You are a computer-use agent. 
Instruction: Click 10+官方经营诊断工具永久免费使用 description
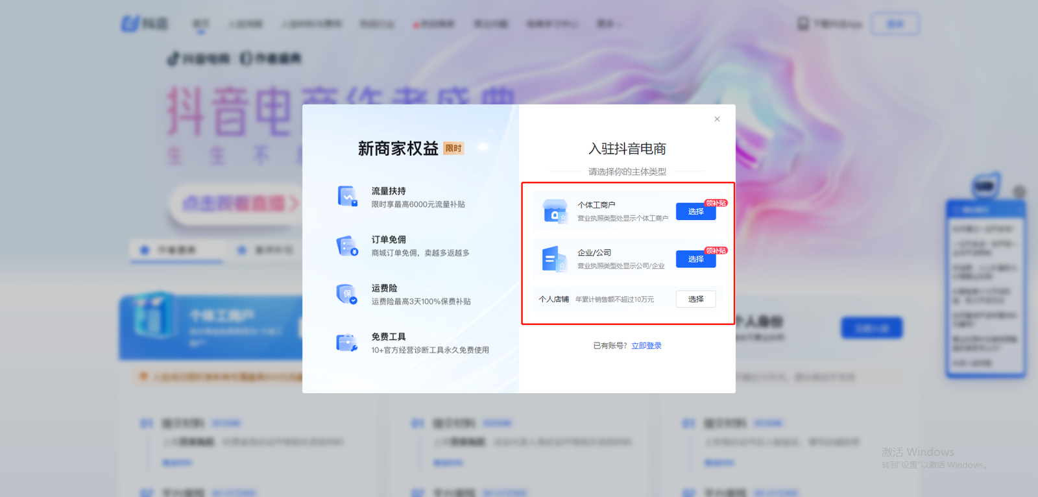coord(430,350)
